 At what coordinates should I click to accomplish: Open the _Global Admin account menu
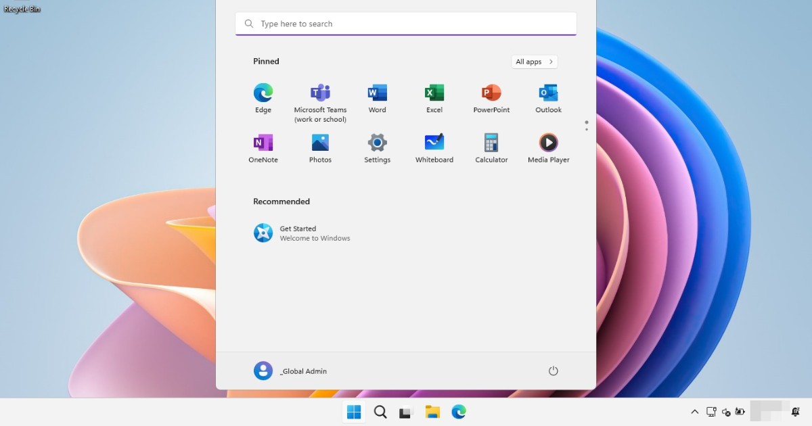click(x=291, y=371)
